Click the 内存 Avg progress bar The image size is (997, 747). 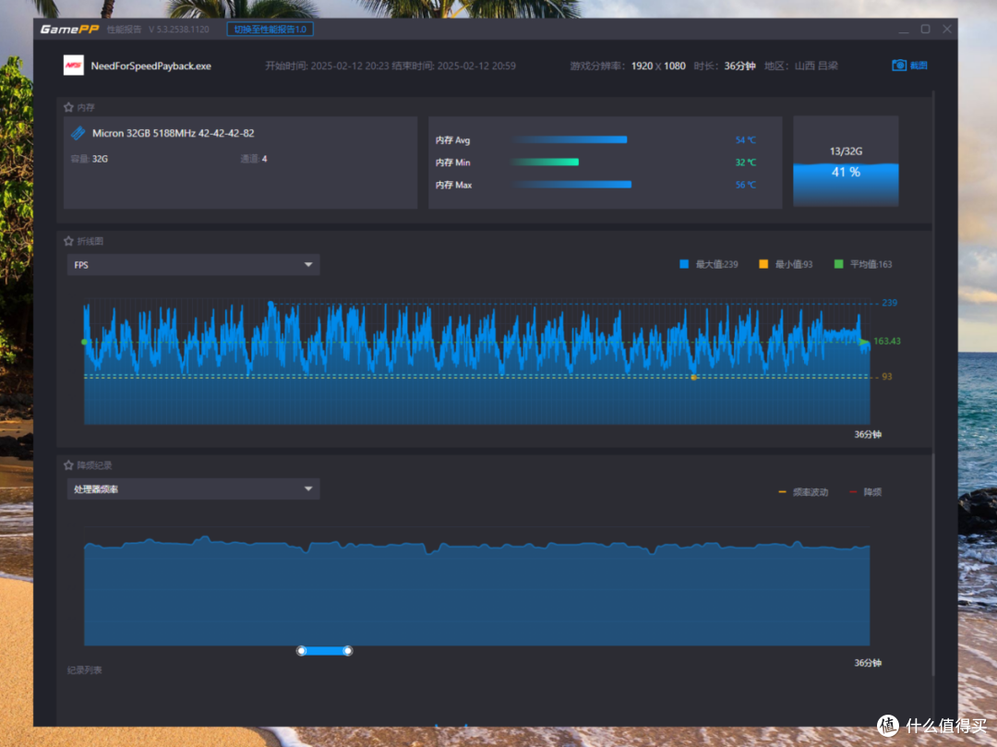tap(571, 139)
